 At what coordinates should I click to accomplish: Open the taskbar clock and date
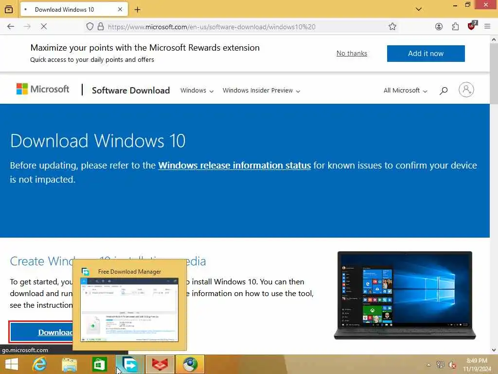[477, 365]
